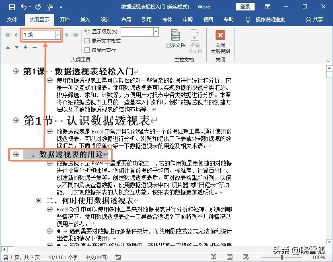Promote heading to level 1 with double-left arrow
Viewport: 333px width, 262px height.
point(8,35)
